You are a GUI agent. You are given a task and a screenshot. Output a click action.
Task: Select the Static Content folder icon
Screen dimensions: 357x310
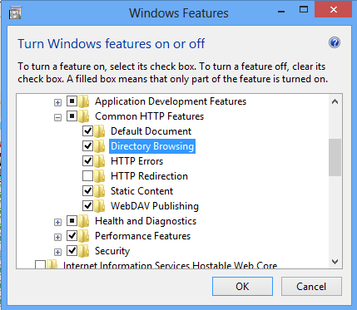(x=100, y=191)
